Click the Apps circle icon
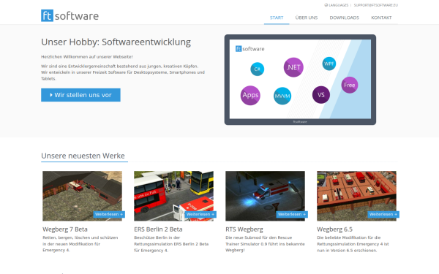 coord(250,95)
